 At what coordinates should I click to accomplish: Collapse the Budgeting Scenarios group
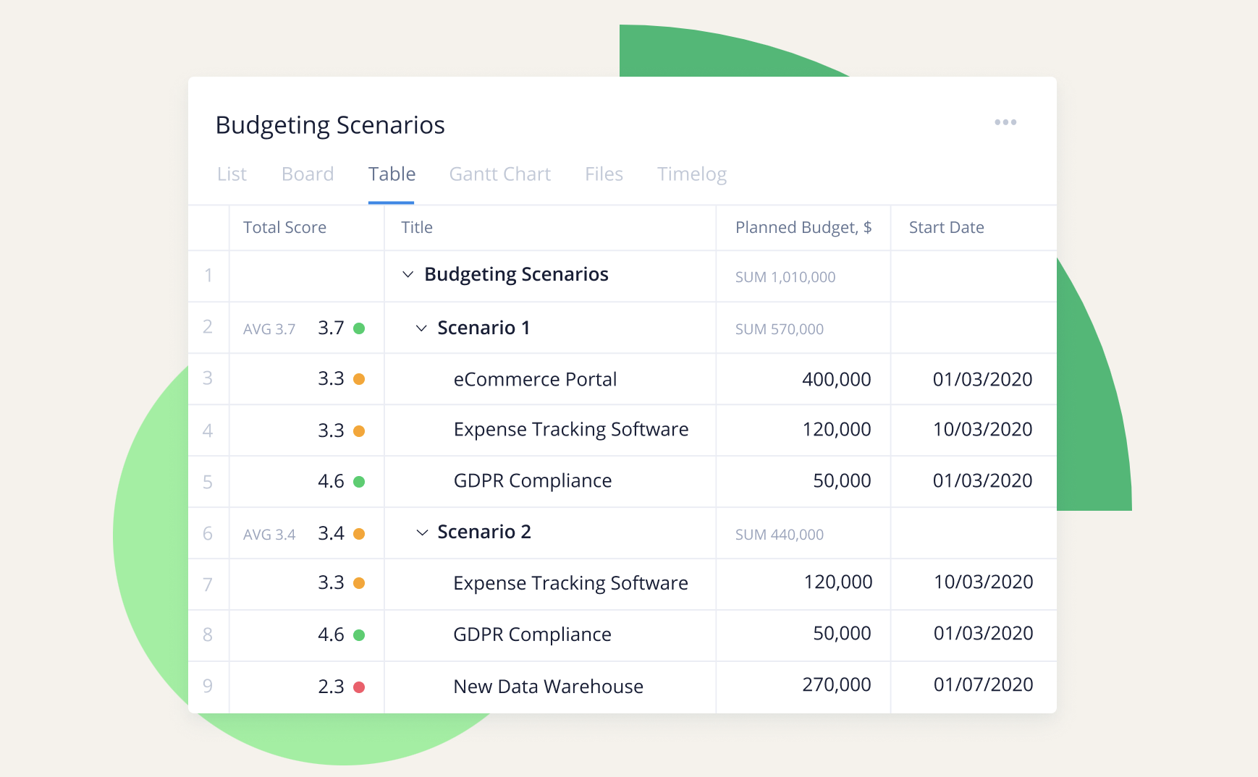(408, 275)
